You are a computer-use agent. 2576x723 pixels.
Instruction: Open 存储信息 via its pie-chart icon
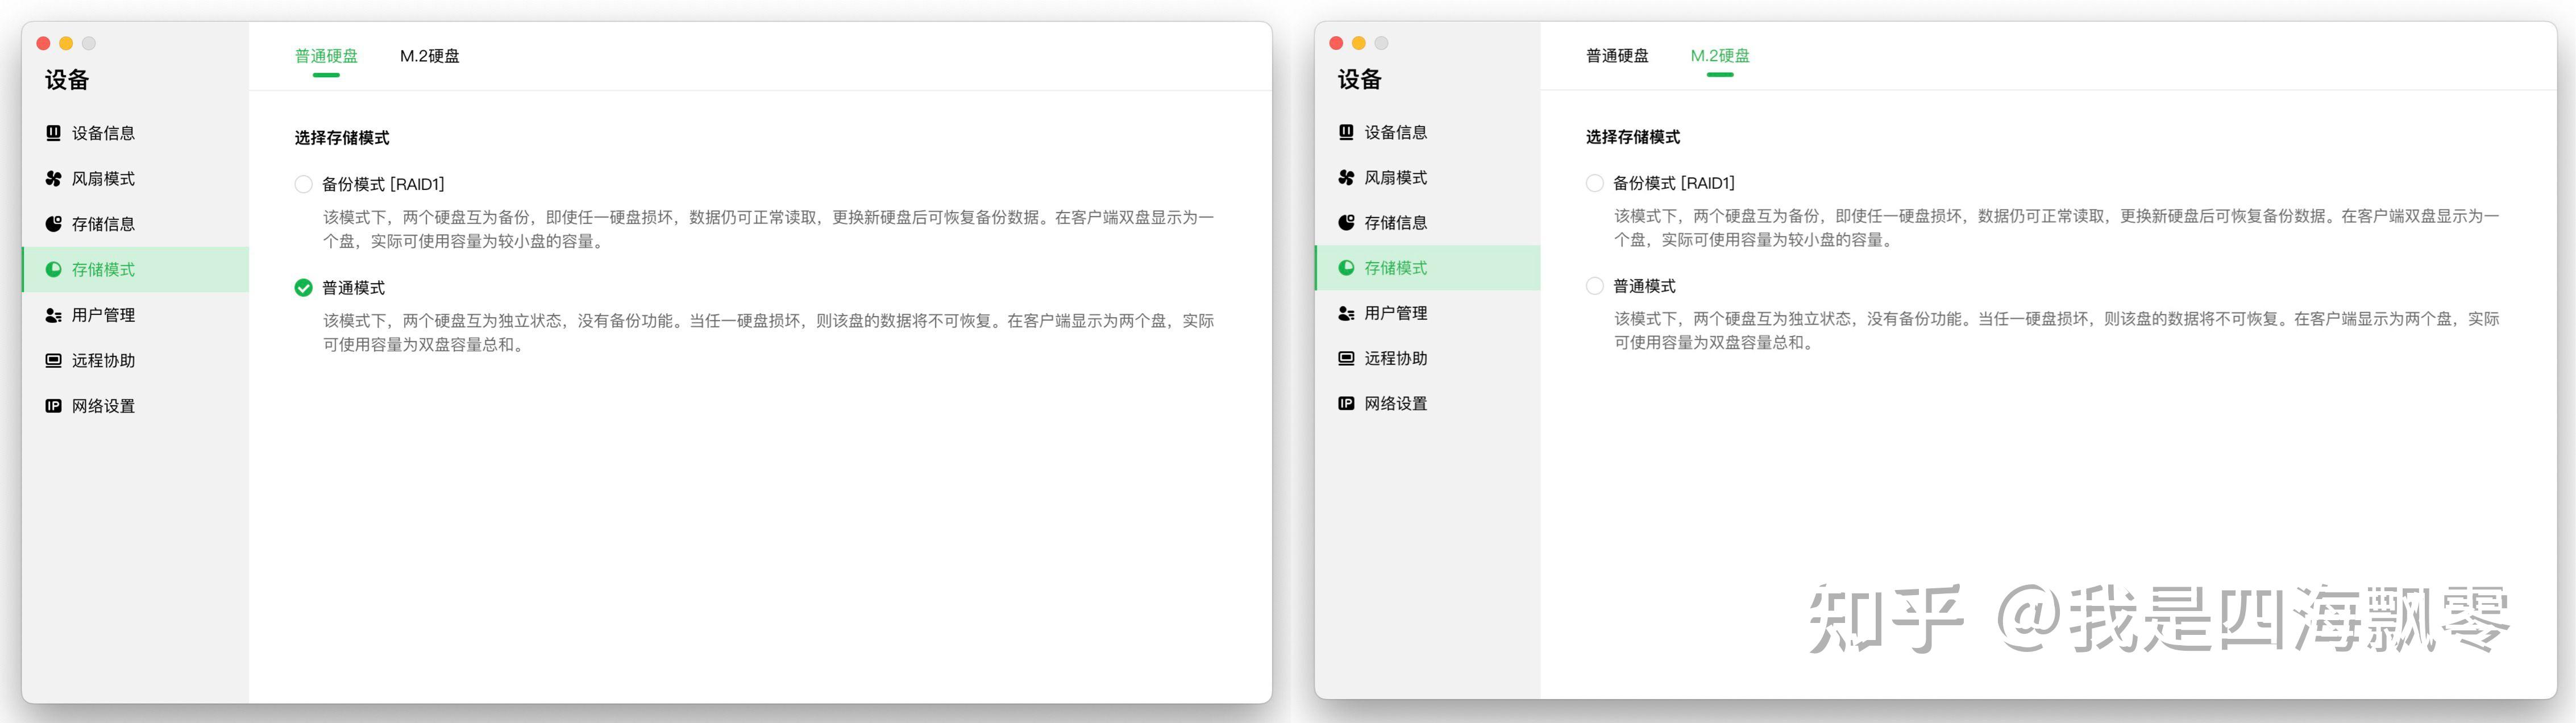coord(53,223)
